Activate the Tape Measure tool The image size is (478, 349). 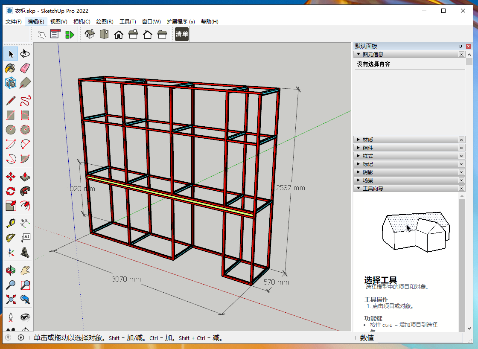[x=11, y=223]
